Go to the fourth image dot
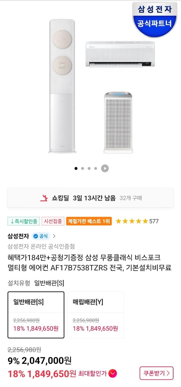 (96, 168)
